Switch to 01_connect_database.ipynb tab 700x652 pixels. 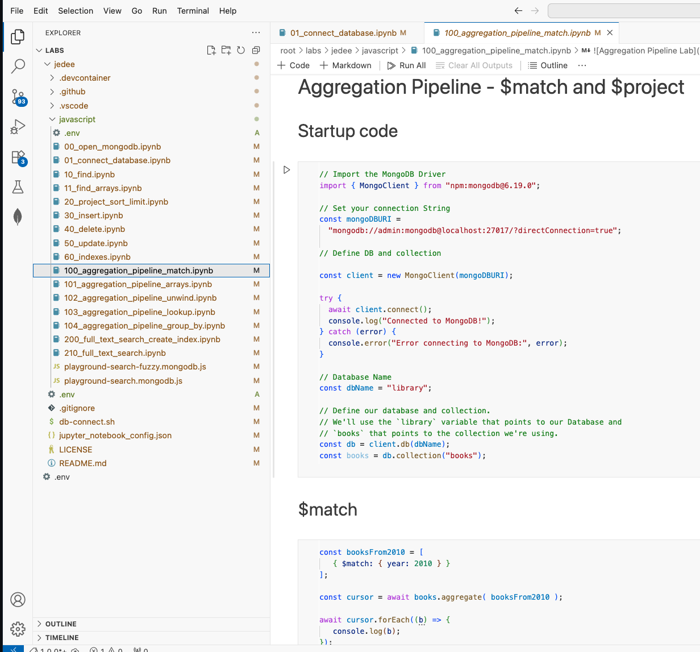[343, 33]
